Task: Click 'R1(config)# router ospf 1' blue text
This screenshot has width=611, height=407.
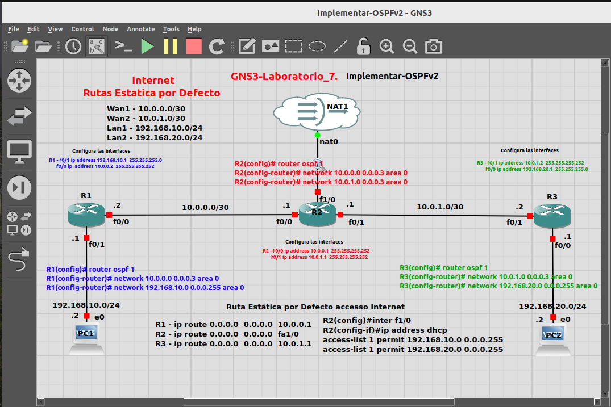Action: click(90, 269)
